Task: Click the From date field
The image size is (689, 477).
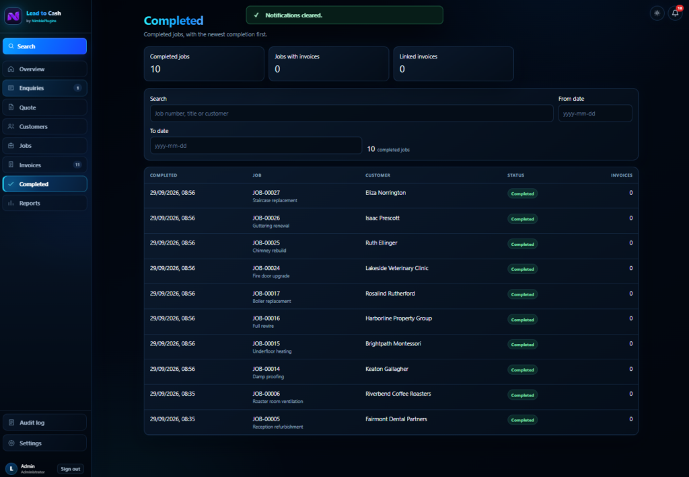Action: click(x=595, y=114)
